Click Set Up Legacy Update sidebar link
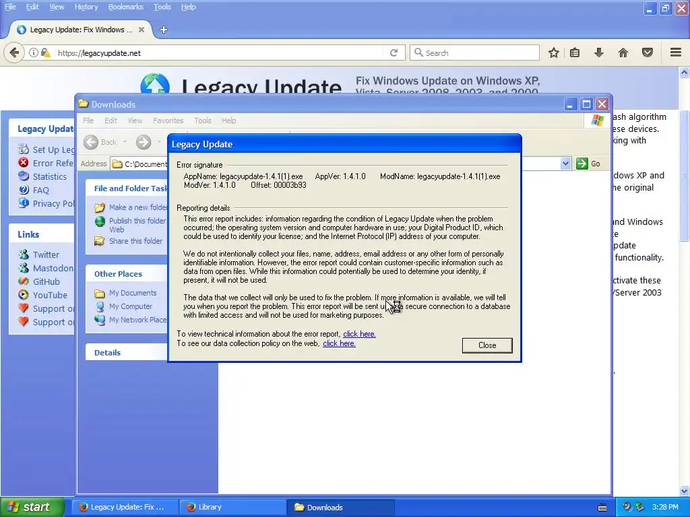This screenshot has height=517, width=690. pos(46,149)
